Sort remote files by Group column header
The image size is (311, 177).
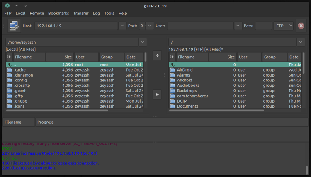point(274,57)
